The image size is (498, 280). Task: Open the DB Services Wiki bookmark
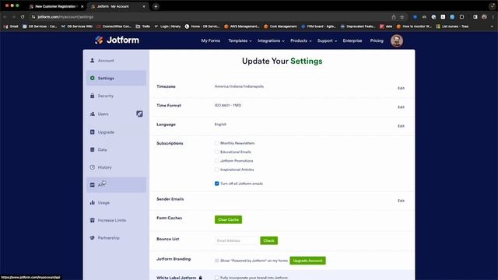click(76, 26)
